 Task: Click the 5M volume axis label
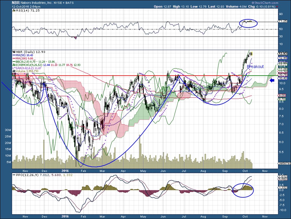pyautogui.click(x=9, y=162)
